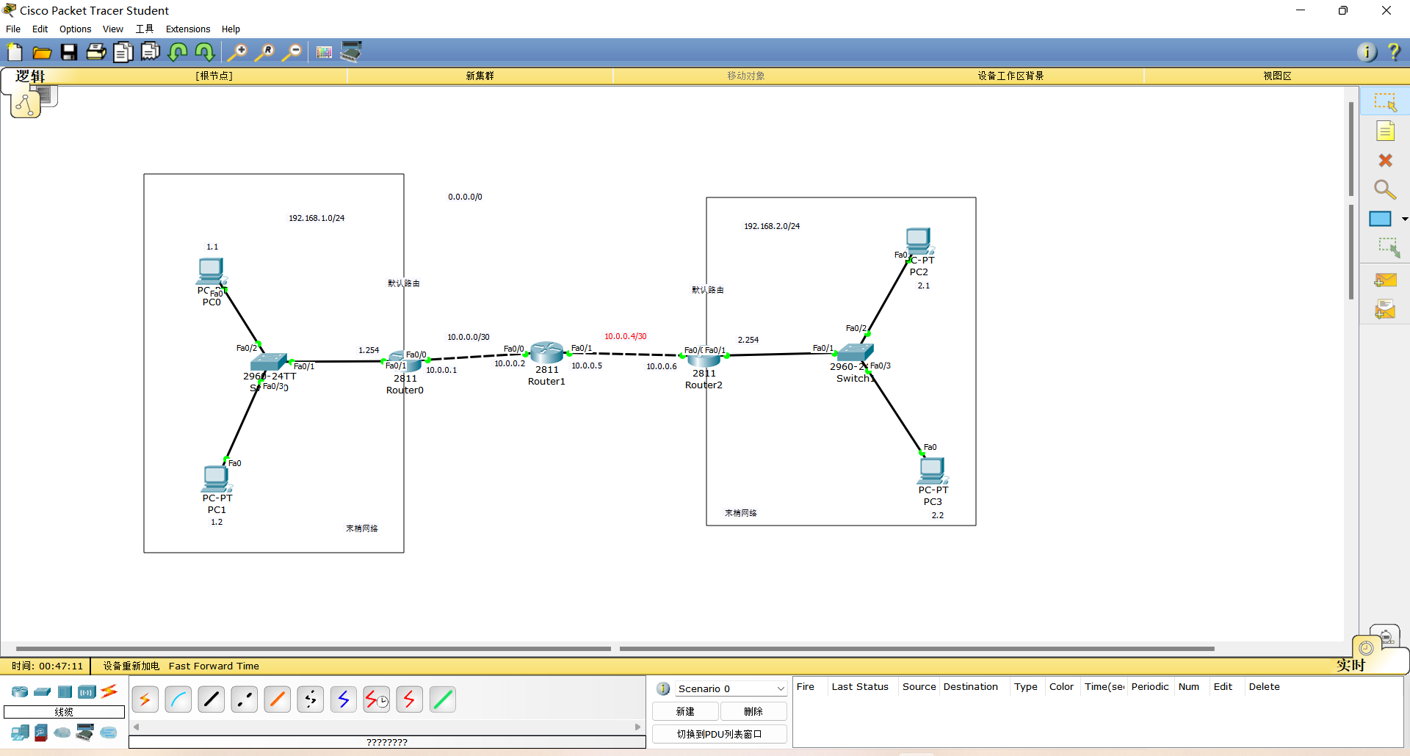The height and width of the screenshot is (756, 1410).
Task: Switch to 实时 realtime mode tab
Action: click(1350, 665)
